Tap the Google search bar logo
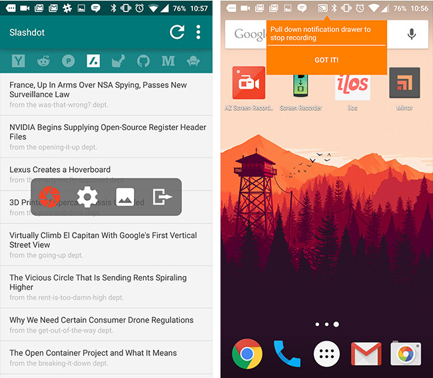 coord(250,34)
